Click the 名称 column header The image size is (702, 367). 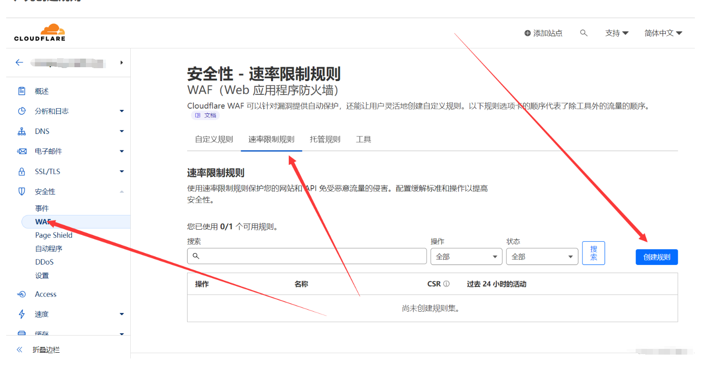(301, 284)
